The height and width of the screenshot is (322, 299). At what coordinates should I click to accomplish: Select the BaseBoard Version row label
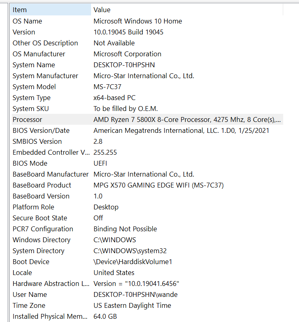click(41, 196)
